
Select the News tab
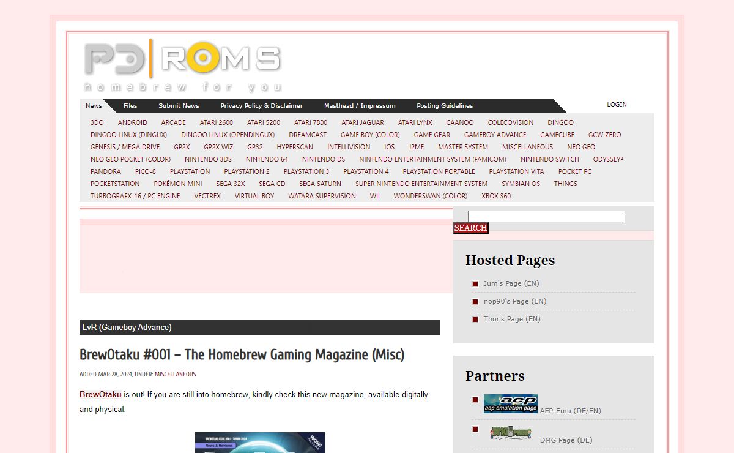pyautogui.click(x=94, y=105)
